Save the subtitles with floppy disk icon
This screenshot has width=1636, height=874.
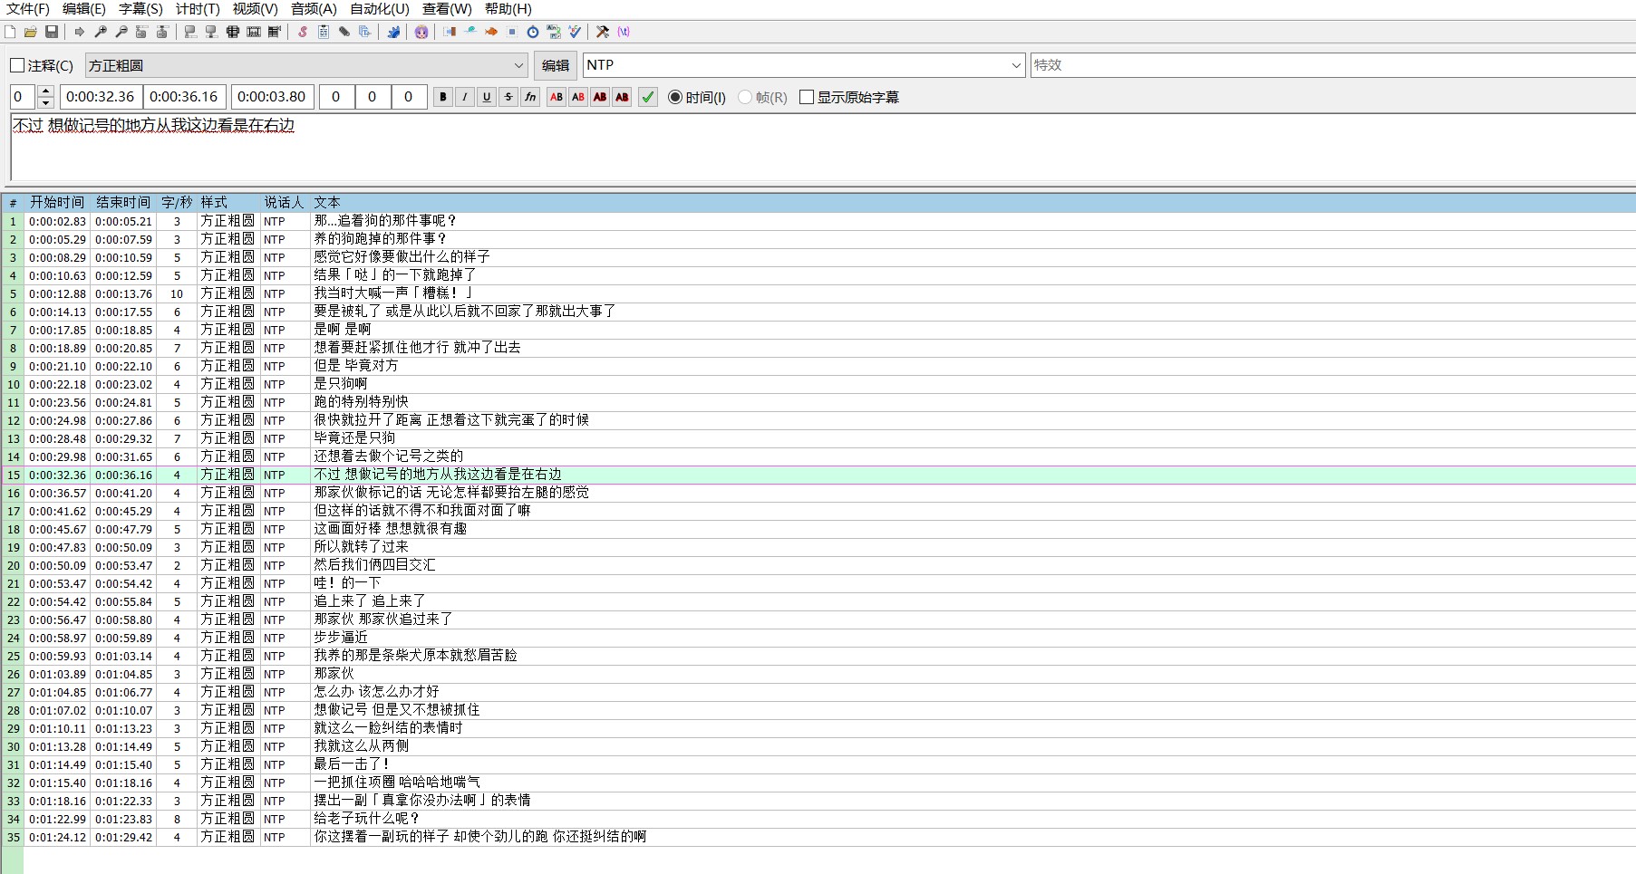(52, 32)
